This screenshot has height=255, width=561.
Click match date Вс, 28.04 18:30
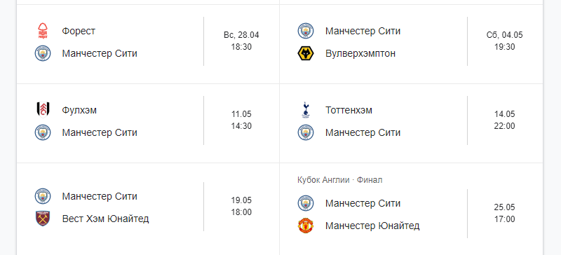pyautogui.click(x=241, y=41)
